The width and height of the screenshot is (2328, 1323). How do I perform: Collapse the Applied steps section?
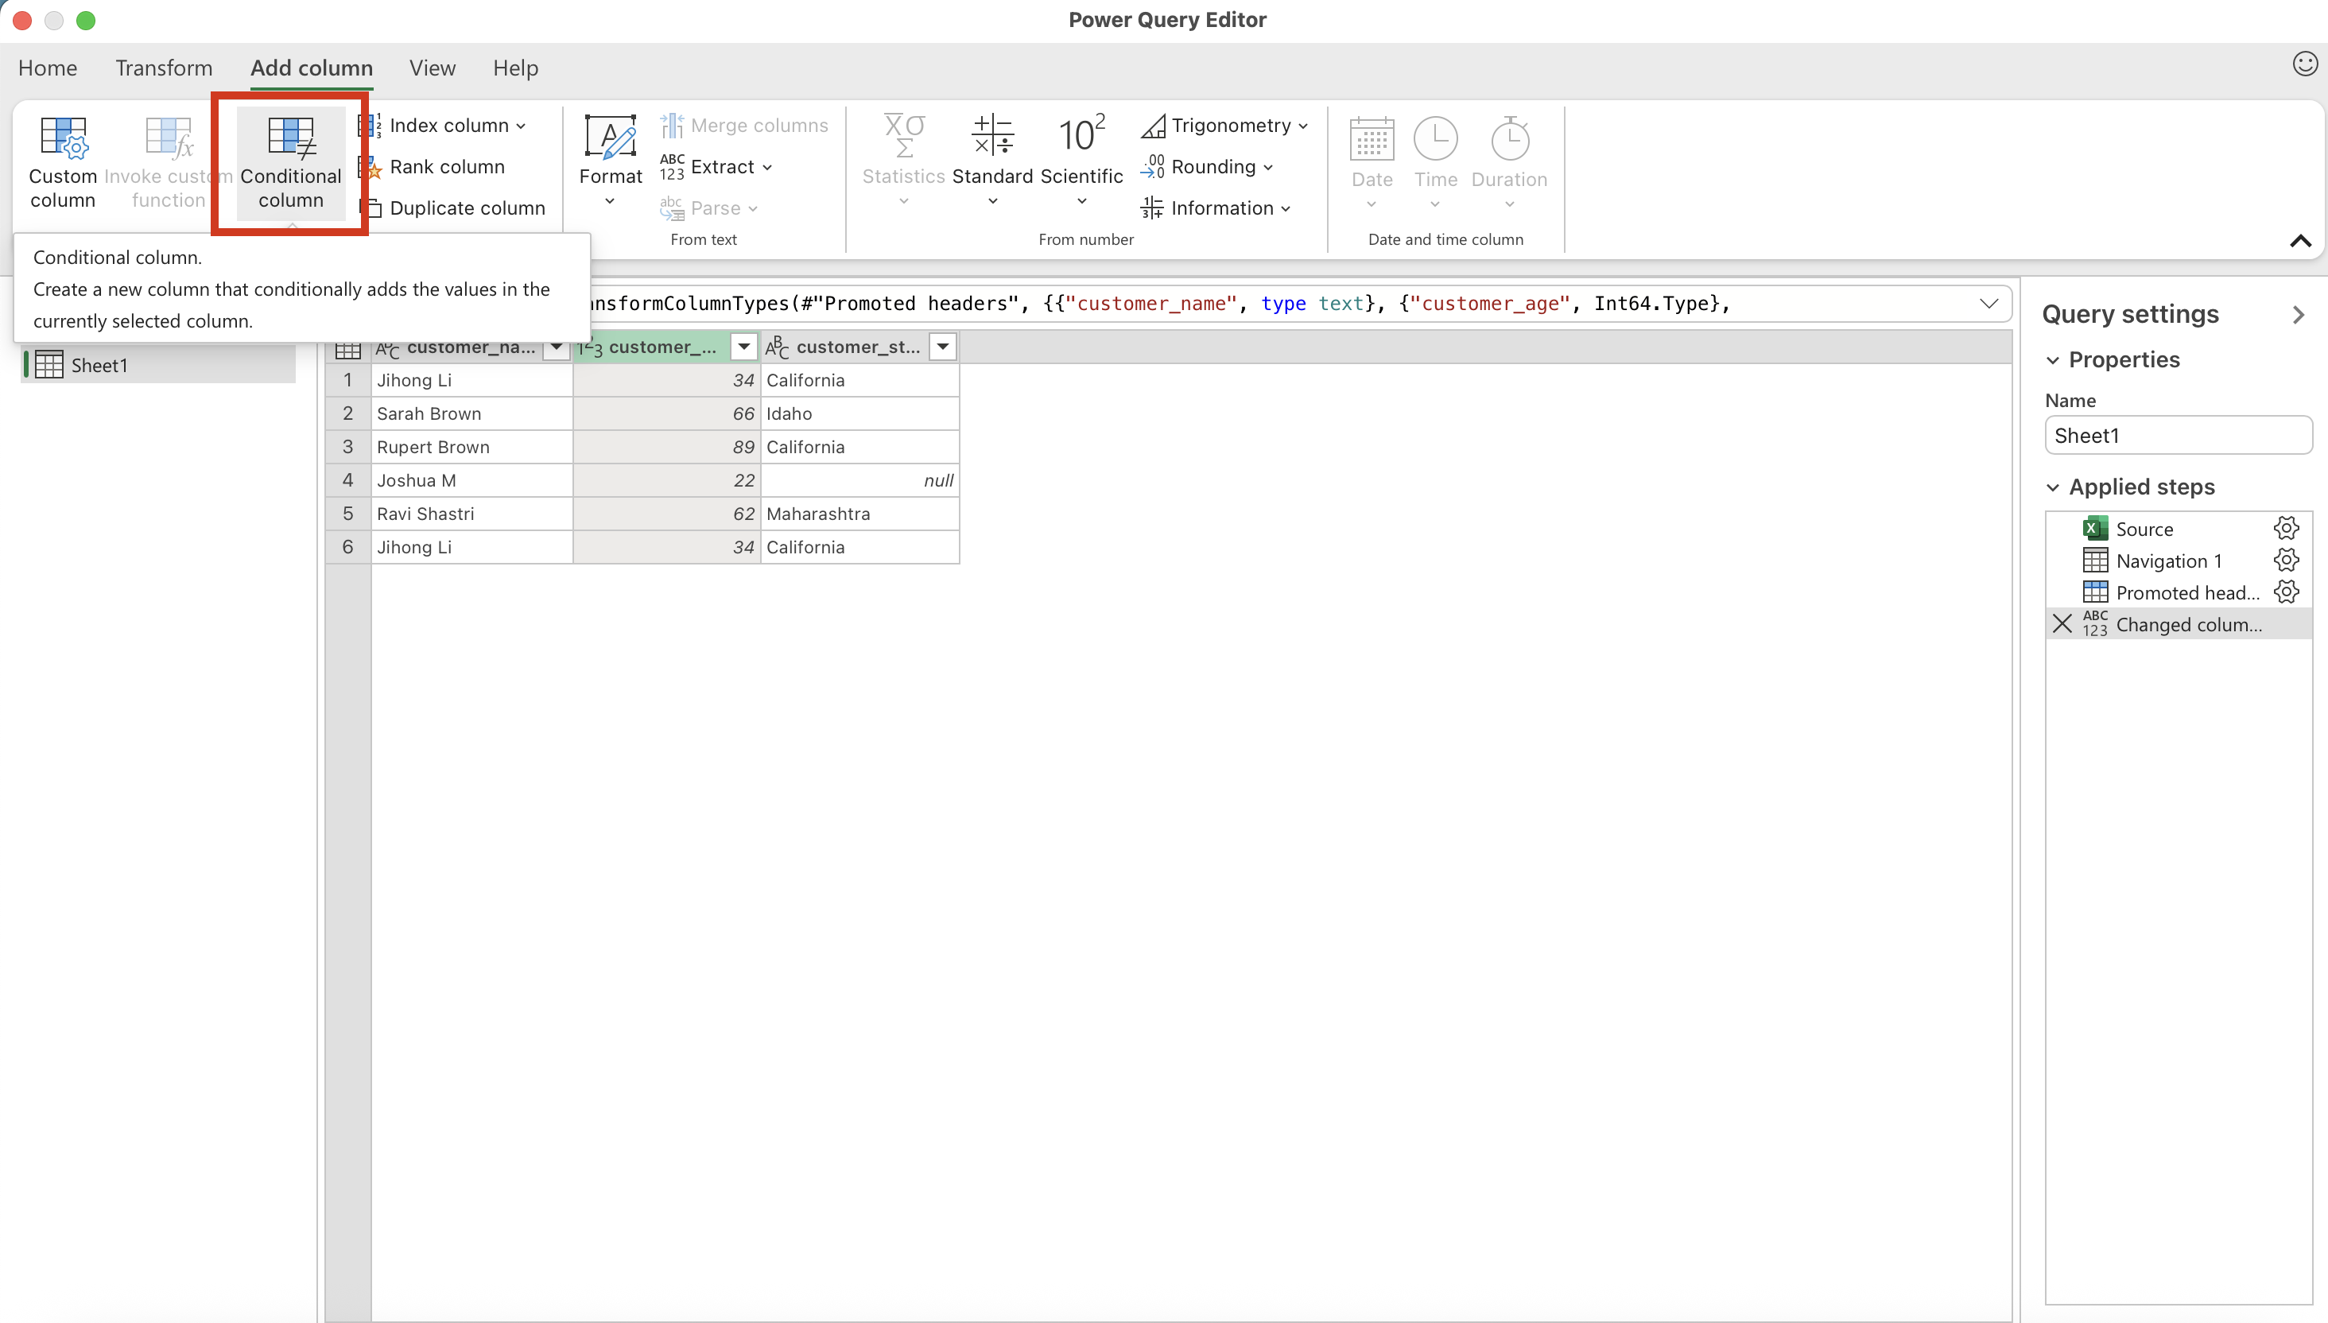click(x=2053, y=488)
